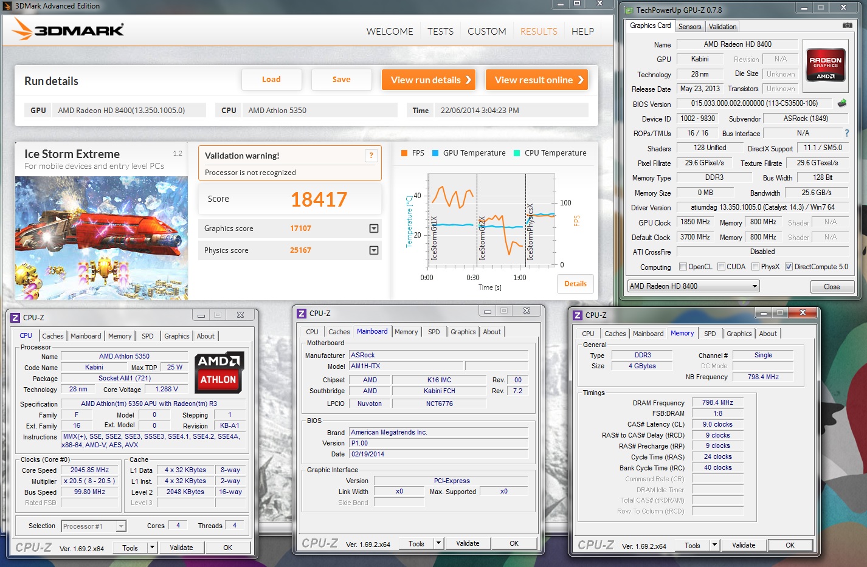The height and width of the screenshot is (567, 867).
Task: Click the BIOS Version field in GPU-Z
Action: pos(755,103)
